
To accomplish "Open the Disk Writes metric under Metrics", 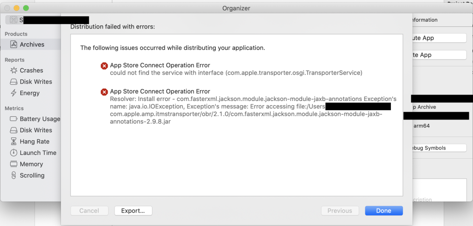I will pos(36,130).
